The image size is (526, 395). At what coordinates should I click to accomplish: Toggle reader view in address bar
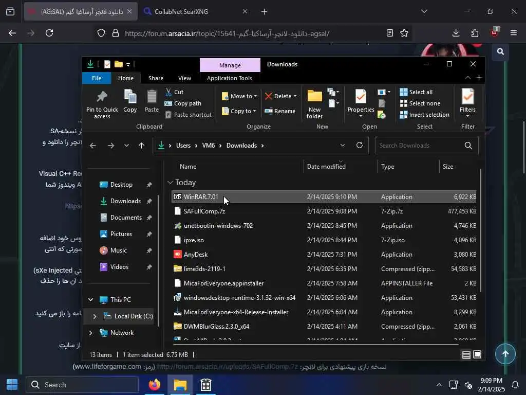click(x=389, y=33)
